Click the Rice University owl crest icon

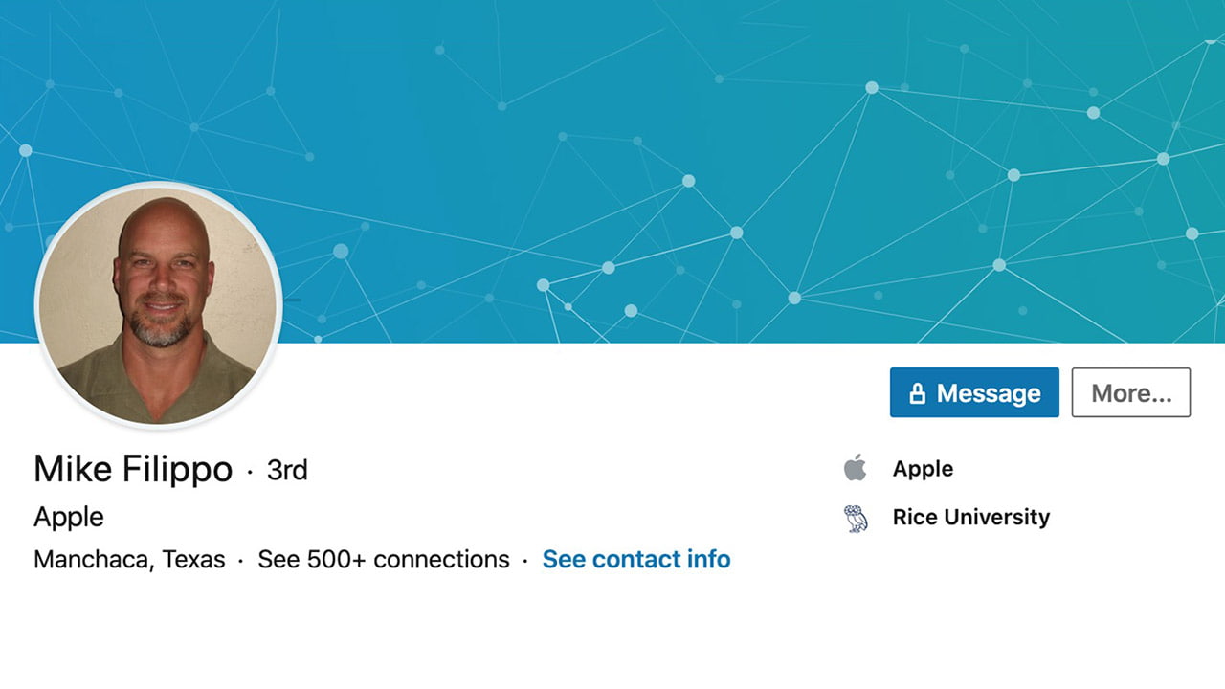tap(856, 518)
